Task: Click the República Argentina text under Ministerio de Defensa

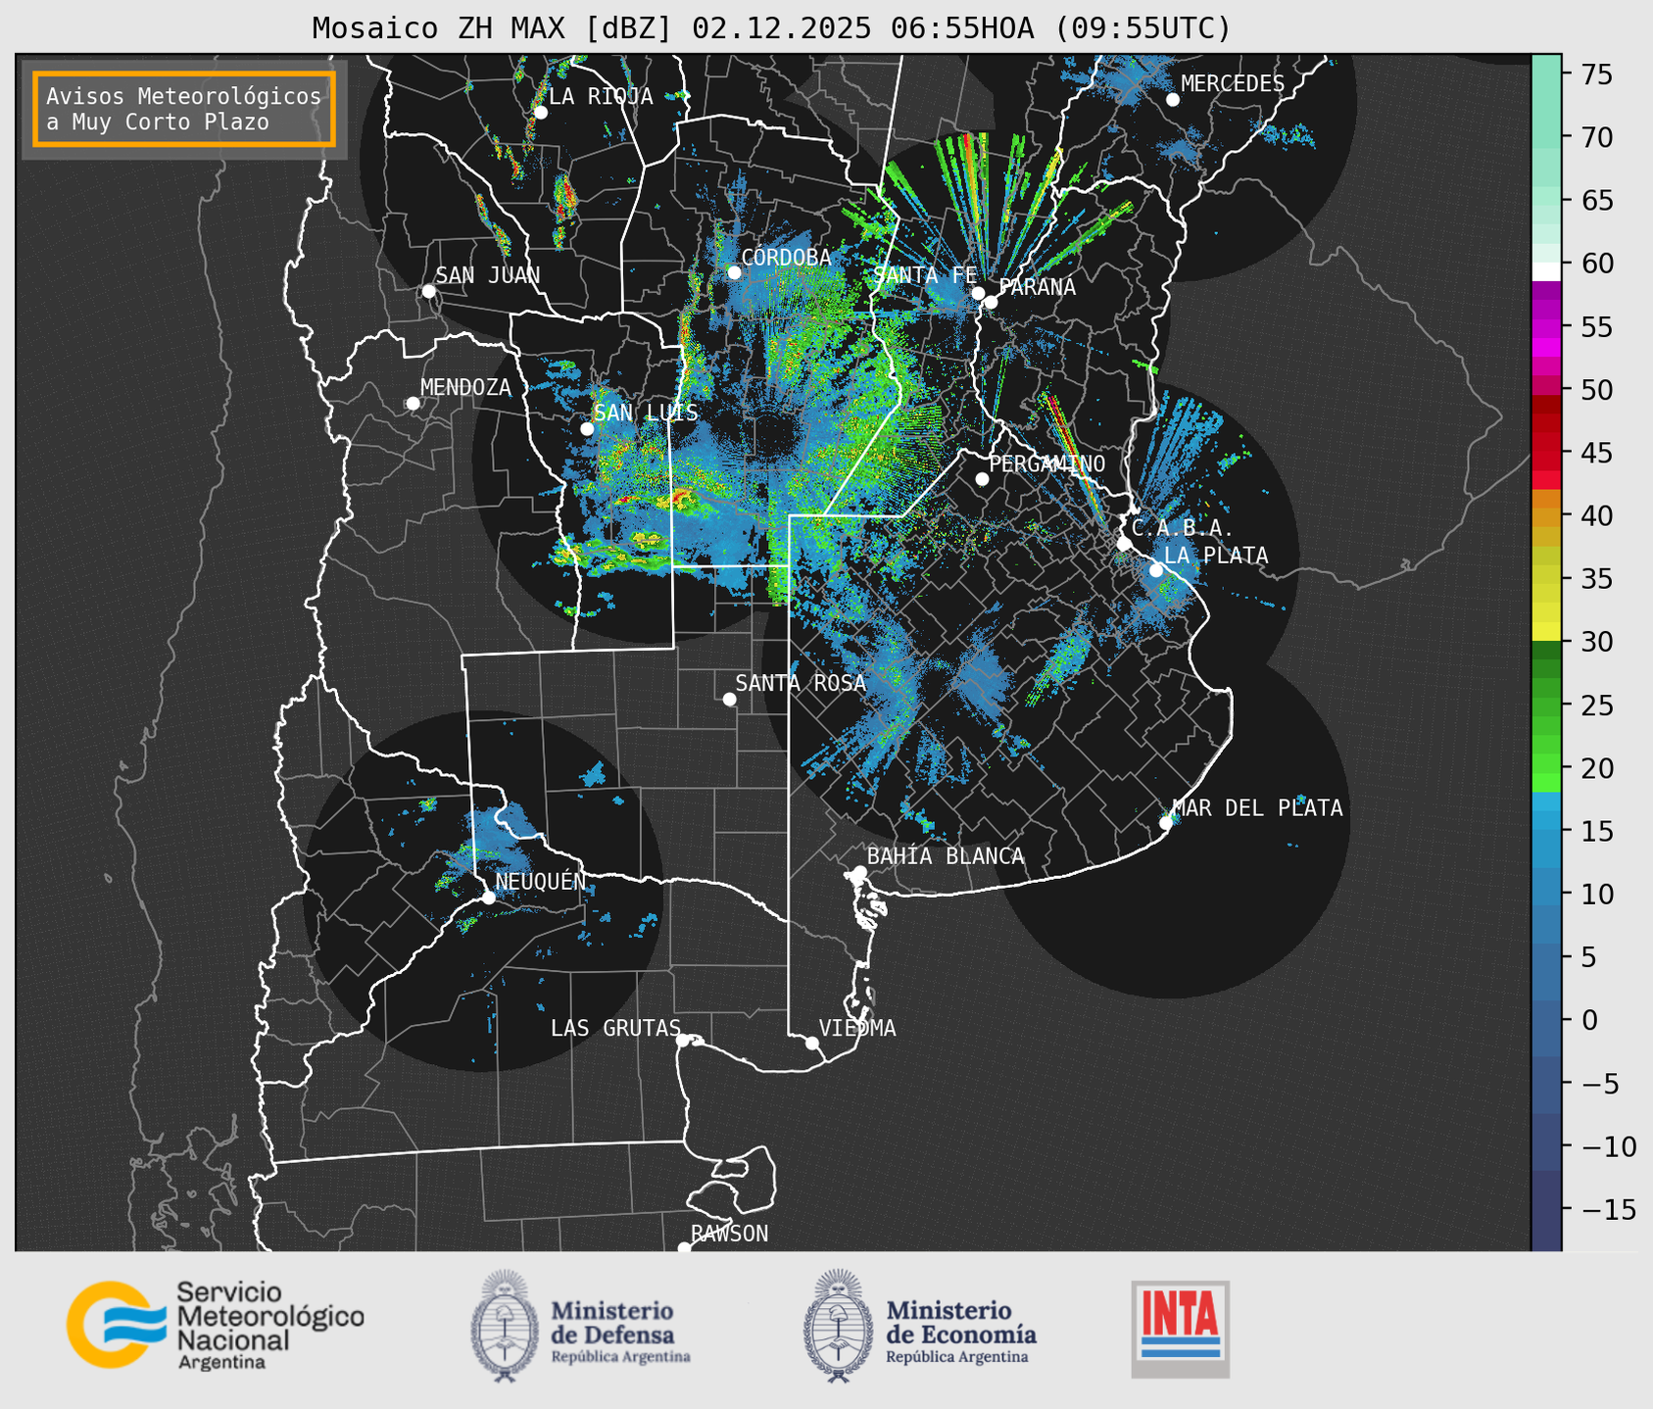Action: point(620,1357)
